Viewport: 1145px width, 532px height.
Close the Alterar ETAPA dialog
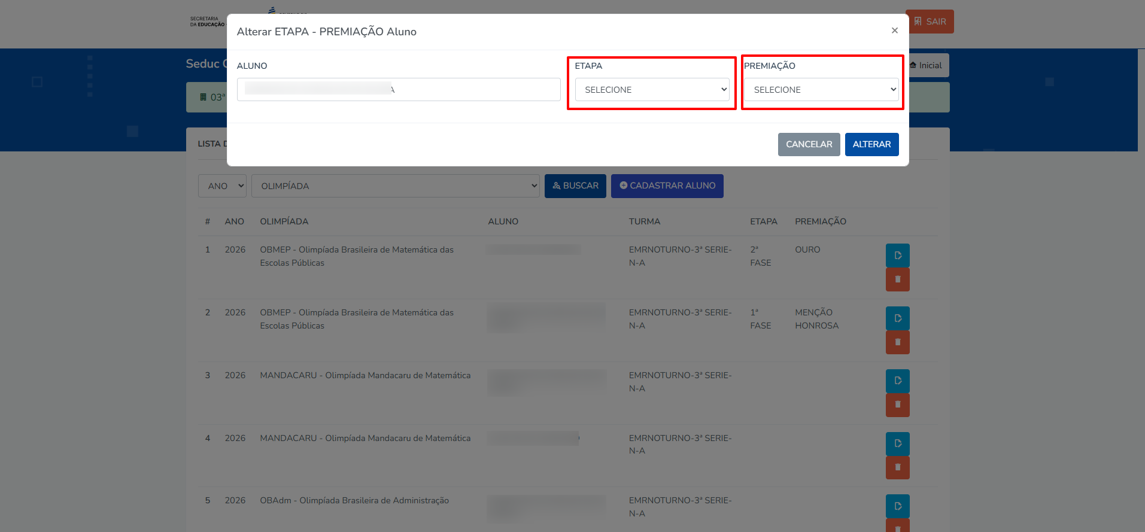click(x=894, y=31)
